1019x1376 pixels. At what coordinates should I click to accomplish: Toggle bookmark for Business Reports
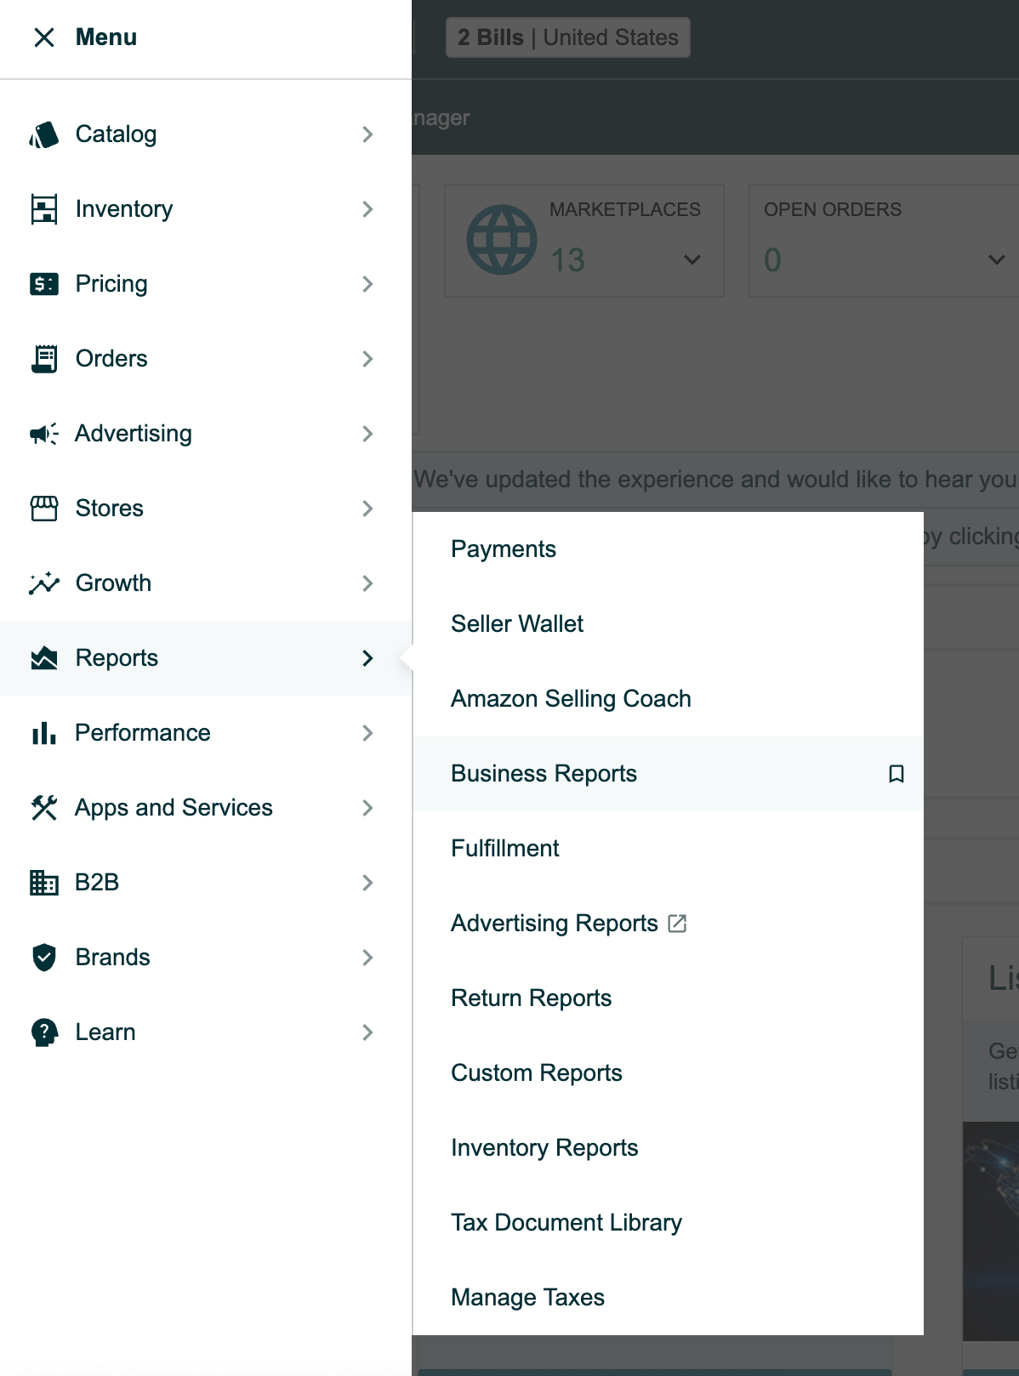click(896, 774)
